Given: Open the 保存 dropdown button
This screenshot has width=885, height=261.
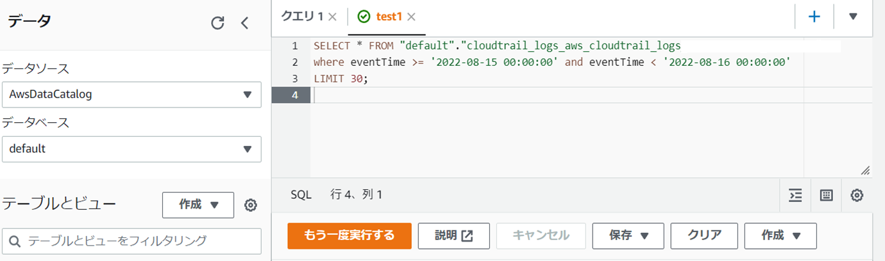Looking at the screenshot, I should tap(628, 235).
